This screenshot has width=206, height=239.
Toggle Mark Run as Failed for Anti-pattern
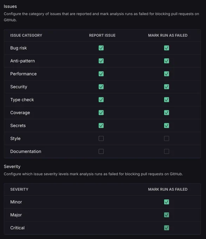167,61
